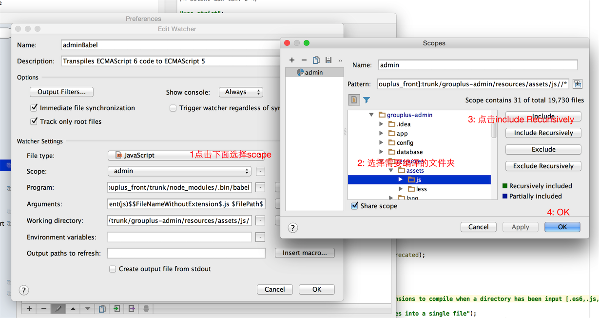The image size is (599, 318).
Task: Click the copy configuration icon in Scopes
Action: [x=316, y=60]
